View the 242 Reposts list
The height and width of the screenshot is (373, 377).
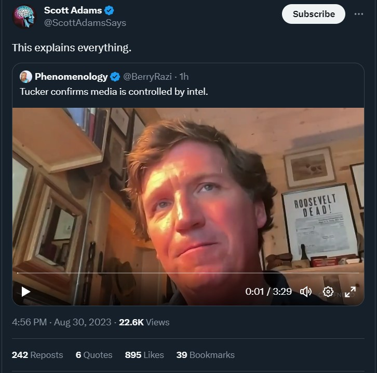37,355
